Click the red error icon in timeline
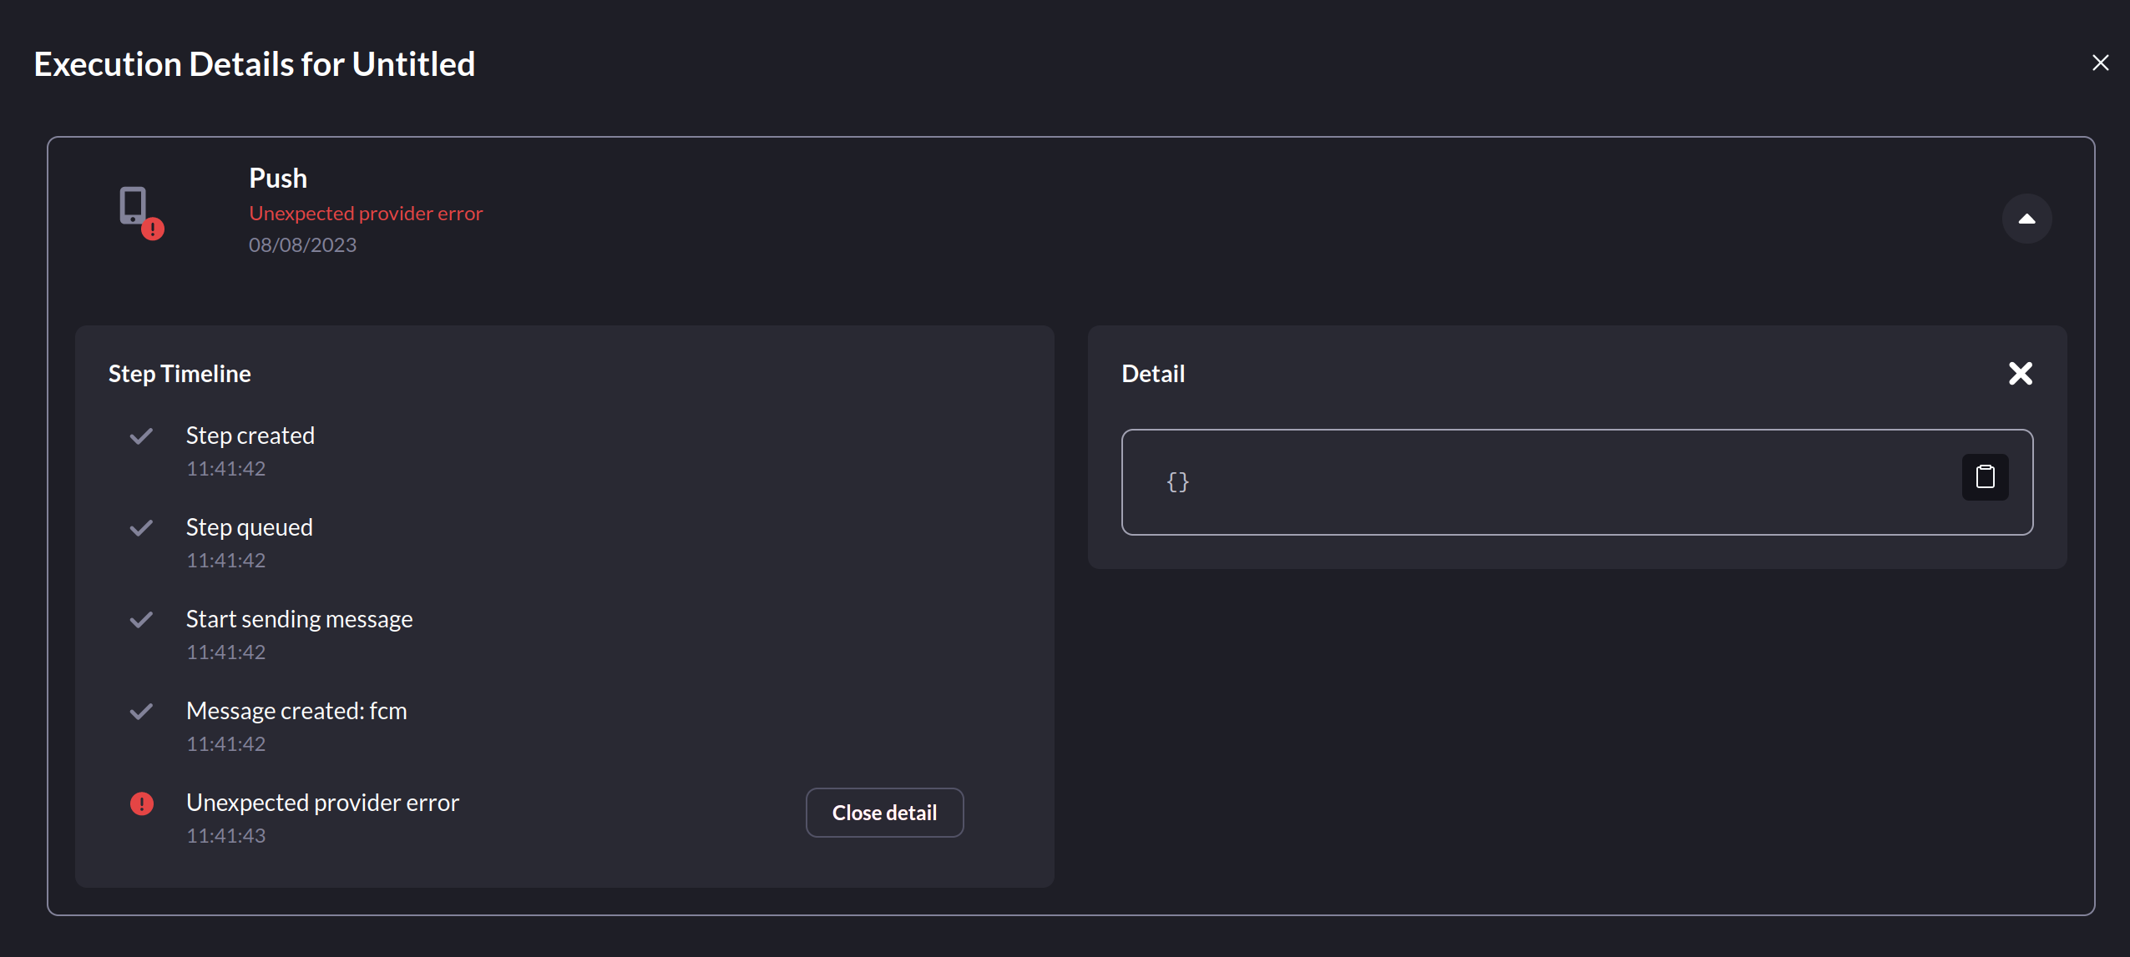The height and width of the screenshot is (957, 2130). [x=142, y=803]
